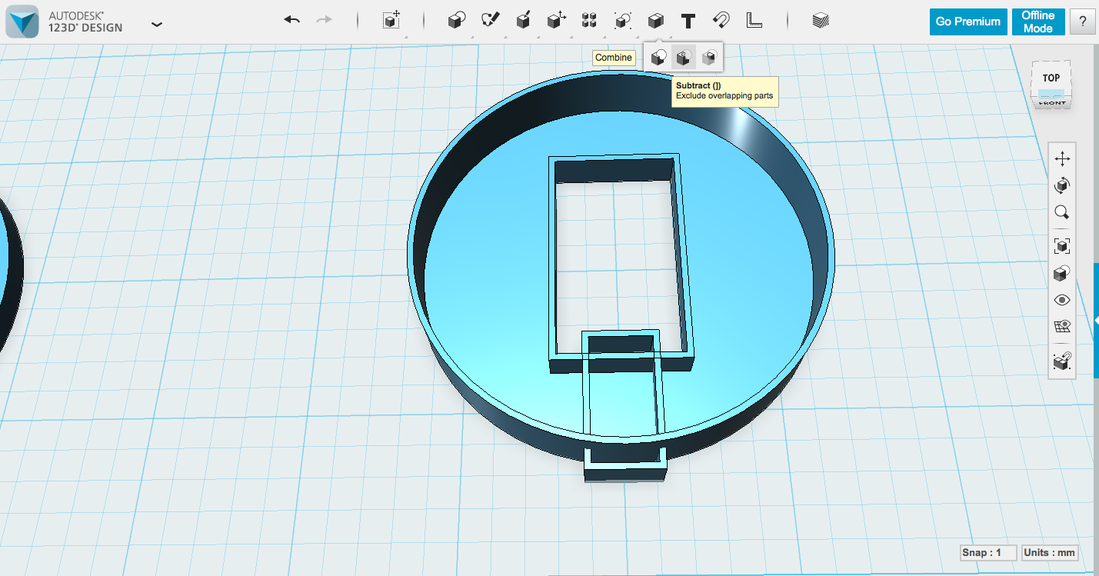
Task: Select the Measure ruler tool
Action: pos(754,20)
